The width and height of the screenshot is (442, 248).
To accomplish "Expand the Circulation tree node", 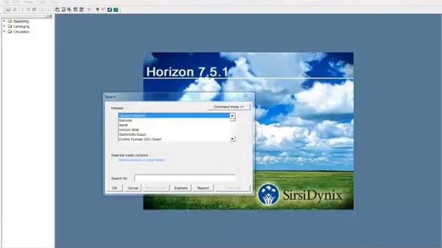I will pos(4,32).
